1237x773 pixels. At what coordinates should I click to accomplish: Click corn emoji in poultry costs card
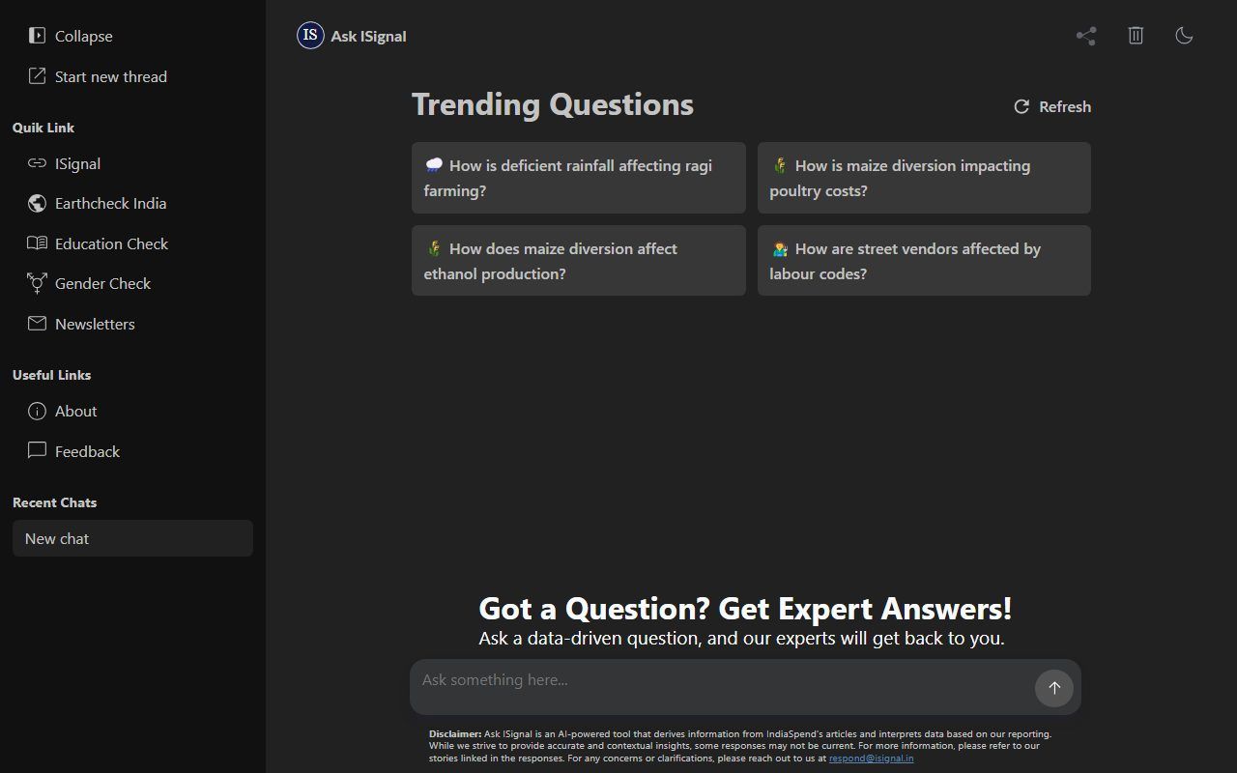pyautogui.click(x=779, y=165)
